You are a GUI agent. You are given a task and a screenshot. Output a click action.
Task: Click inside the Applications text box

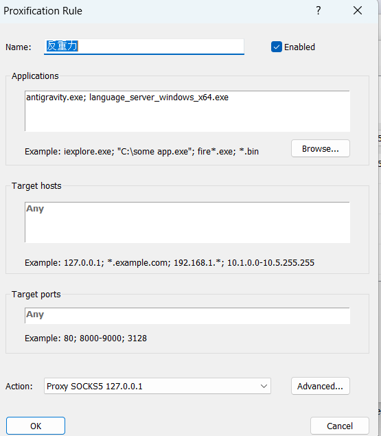click(x=187, y=111)
